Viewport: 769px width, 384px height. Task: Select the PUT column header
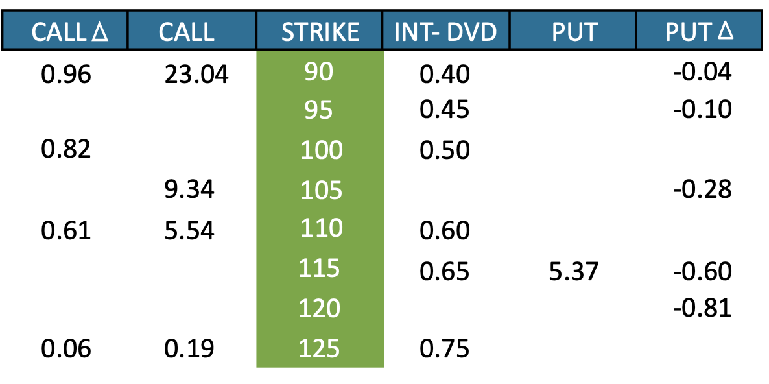point(573,30)
